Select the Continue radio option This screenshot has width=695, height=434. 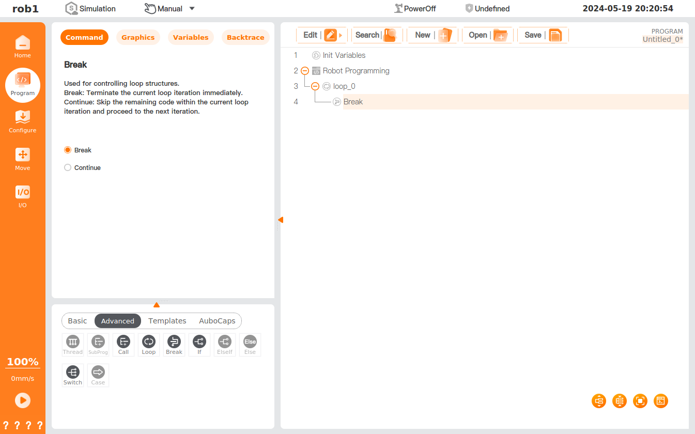pos(68,168)
